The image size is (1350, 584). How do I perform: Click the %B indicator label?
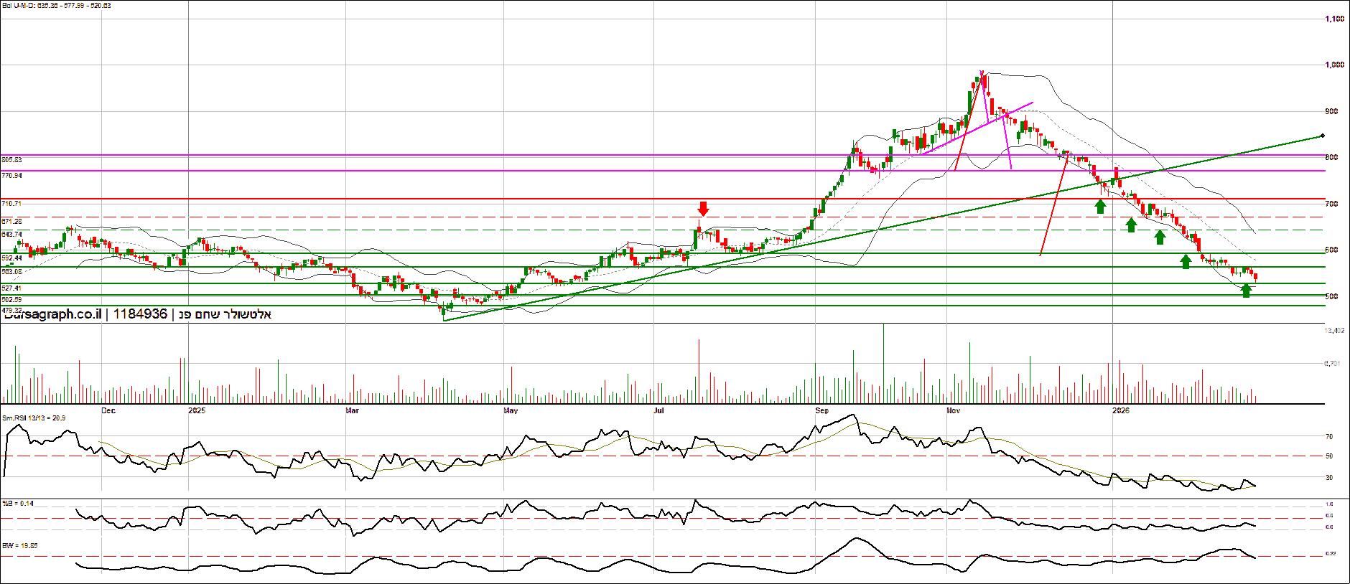click(18, 504)
